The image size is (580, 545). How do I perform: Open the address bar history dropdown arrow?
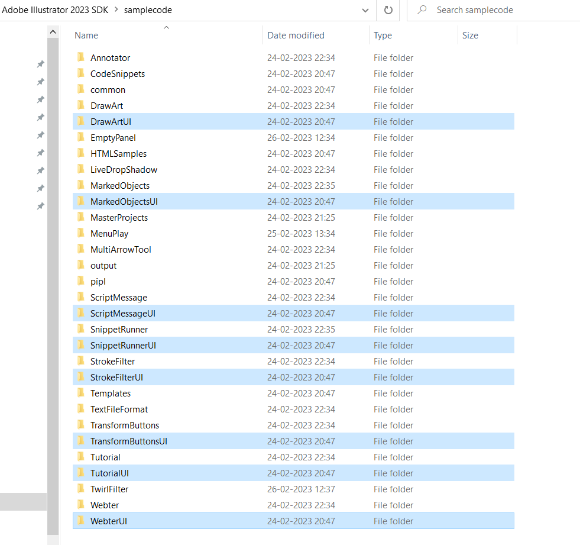click(365, 10)
